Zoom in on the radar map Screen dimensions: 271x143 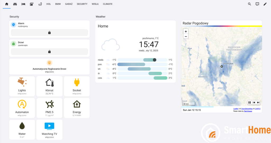click(186, 31)
